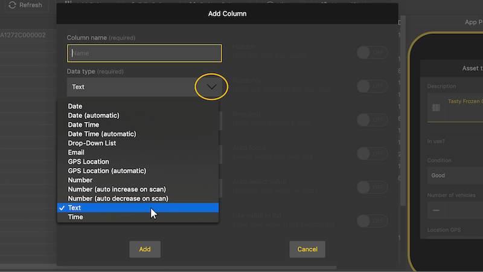Viewport: 483px width, 272px height.
Task: Turn on the Auto focus switch
Action: point(371,154)
